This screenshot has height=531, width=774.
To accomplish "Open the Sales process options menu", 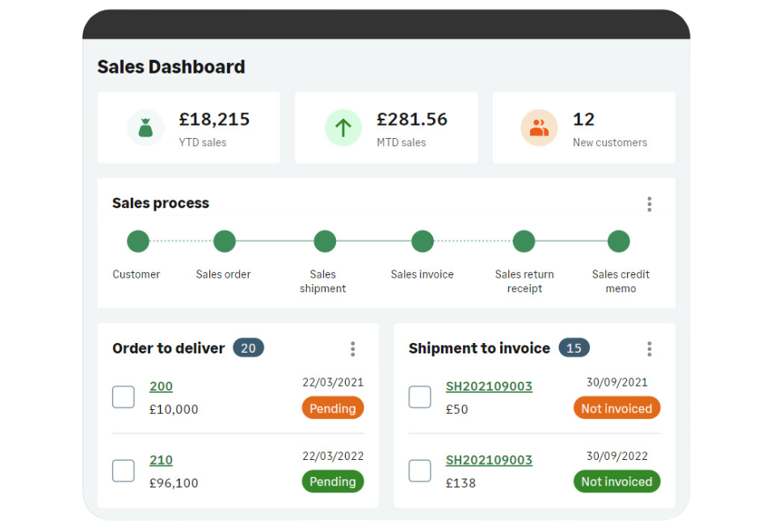I will [649, 204].
